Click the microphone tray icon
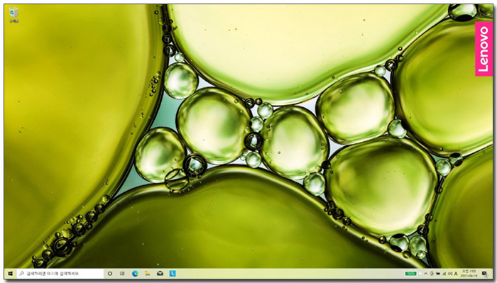 [432, 274]
